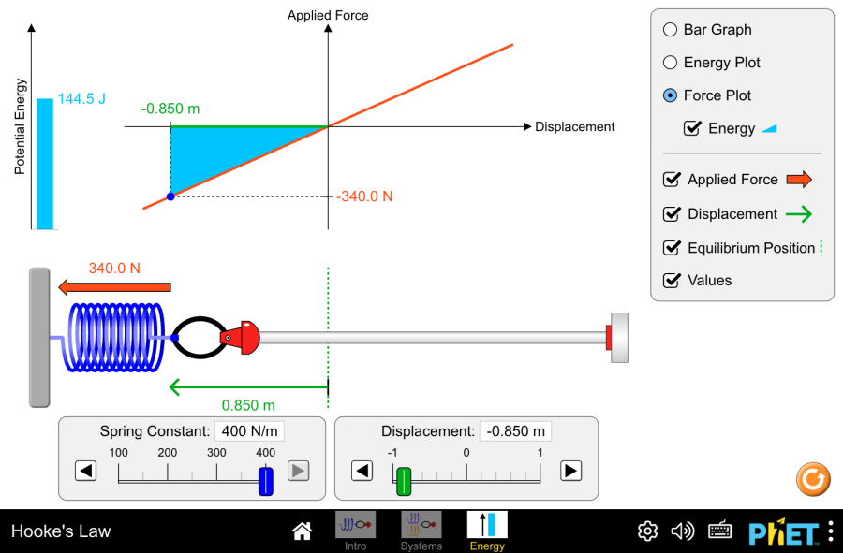Viewport: 843px width, 553px height.
Task: Select the Bar Graph view
Action: pos(670,29)
